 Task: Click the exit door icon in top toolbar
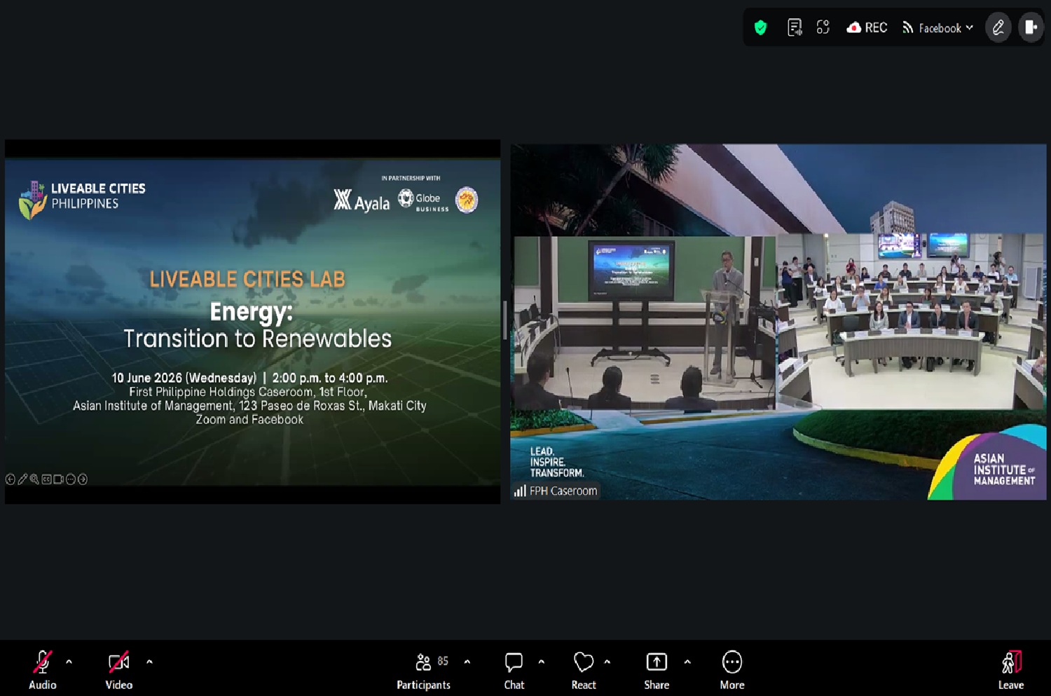[x=1031, y=28]
